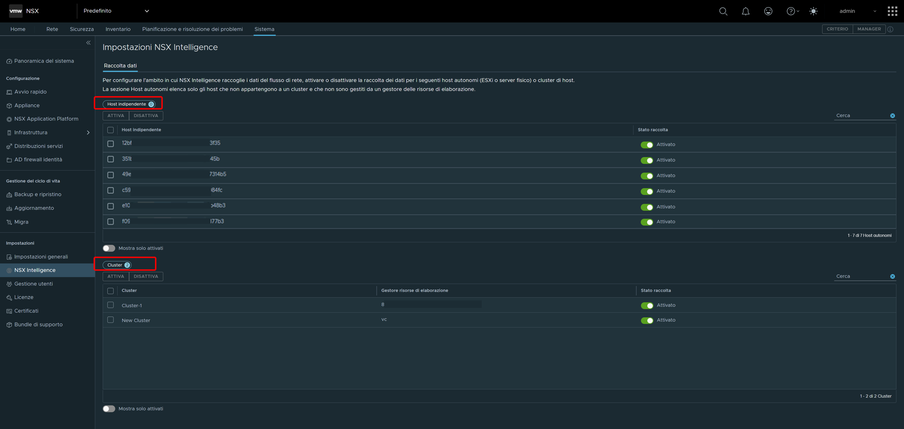Screen dimensions: 904x429
Task: Clear the host table search
Action: [x=892, y=116]
